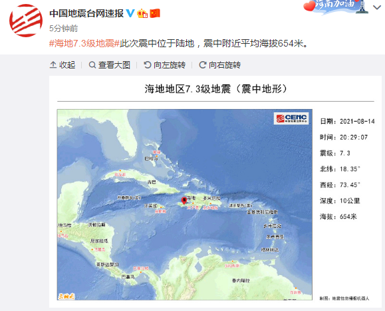Click the 巴哈马 label on the map
The height and width of the screenshot is (311, 385).
click(x=151, y=159)
